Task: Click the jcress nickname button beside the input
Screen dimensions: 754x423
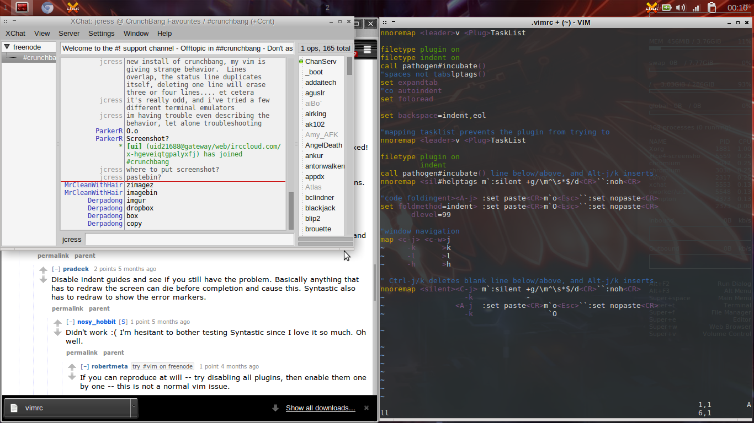Action: click(x=72, y=240)
